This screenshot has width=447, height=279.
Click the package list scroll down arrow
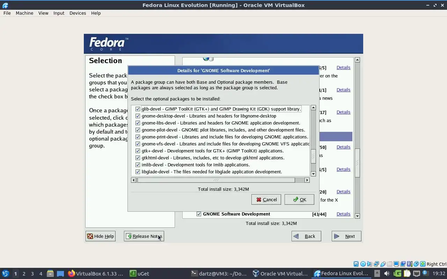(313, 174)
